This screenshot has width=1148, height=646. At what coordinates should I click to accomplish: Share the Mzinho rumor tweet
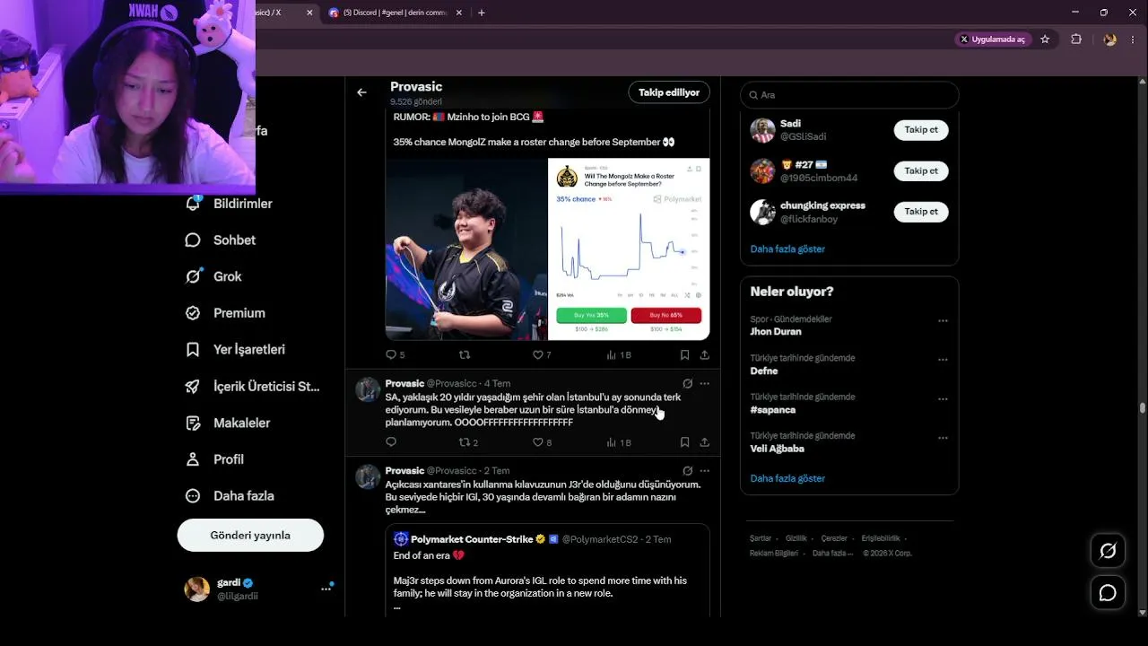pyautogui.click(x=705, y=355)
